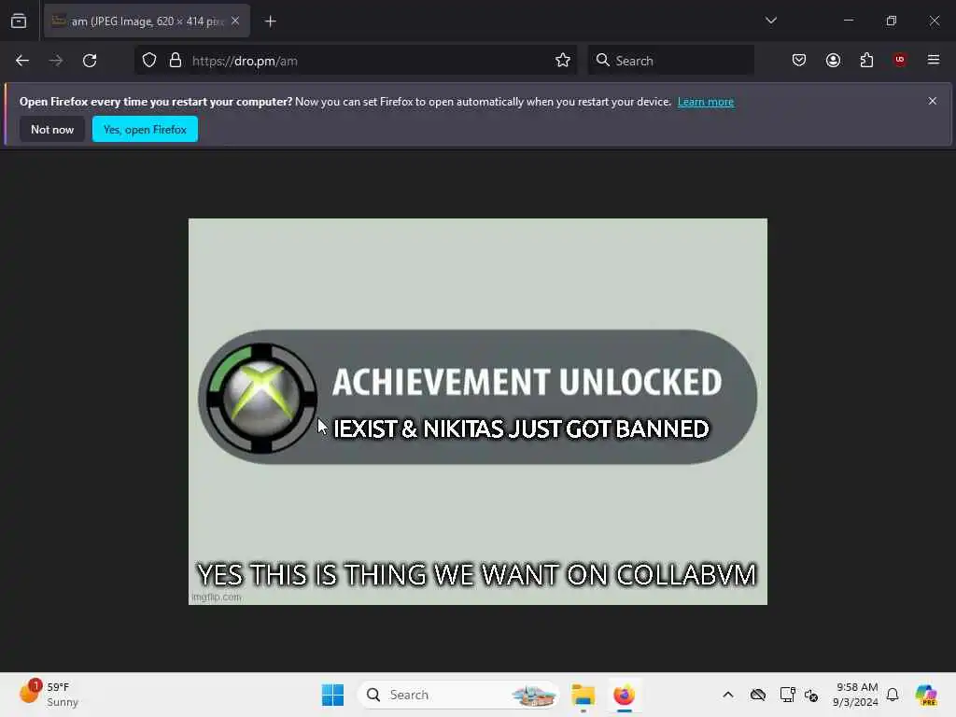
Task: Go forward one page
Action: click(56, 61)
